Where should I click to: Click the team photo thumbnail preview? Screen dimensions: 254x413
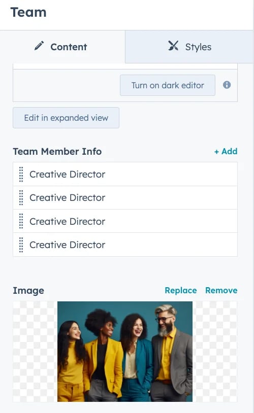click(x=125, y=352)
